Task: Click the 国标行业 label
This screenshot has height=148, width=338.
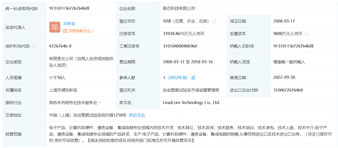Action: [14, 103]
